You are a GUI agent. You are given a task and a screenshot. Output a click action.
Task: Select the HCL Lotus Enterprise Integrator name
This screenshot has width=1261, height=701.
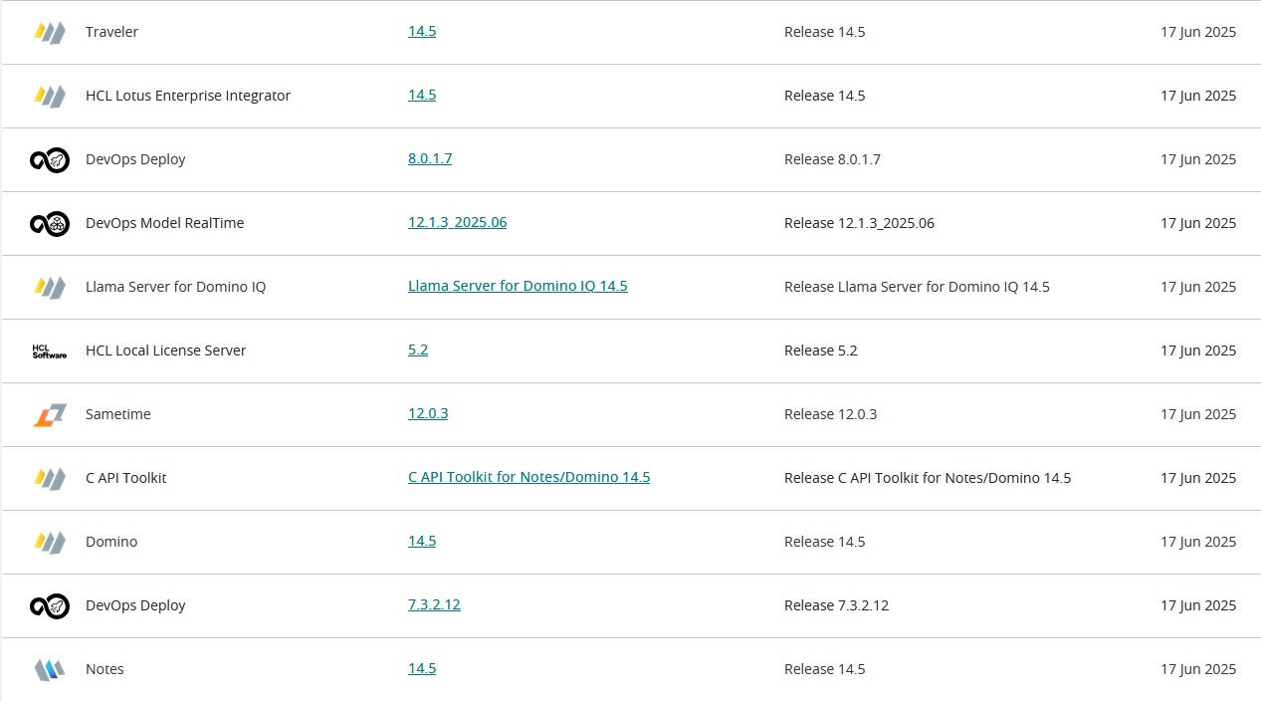[x=188, y=96]
